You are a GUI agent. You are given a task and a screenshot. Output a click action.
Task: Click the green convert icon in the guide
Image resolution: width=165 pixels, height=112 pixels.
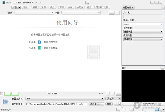coord(40,48)
